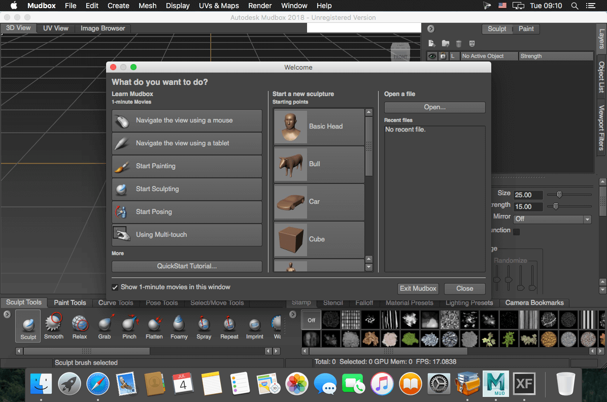This screenshot has width=607, height=402.
Task: Expand the sculpt tools tray arrow
Action: click(x=7, y=315)
